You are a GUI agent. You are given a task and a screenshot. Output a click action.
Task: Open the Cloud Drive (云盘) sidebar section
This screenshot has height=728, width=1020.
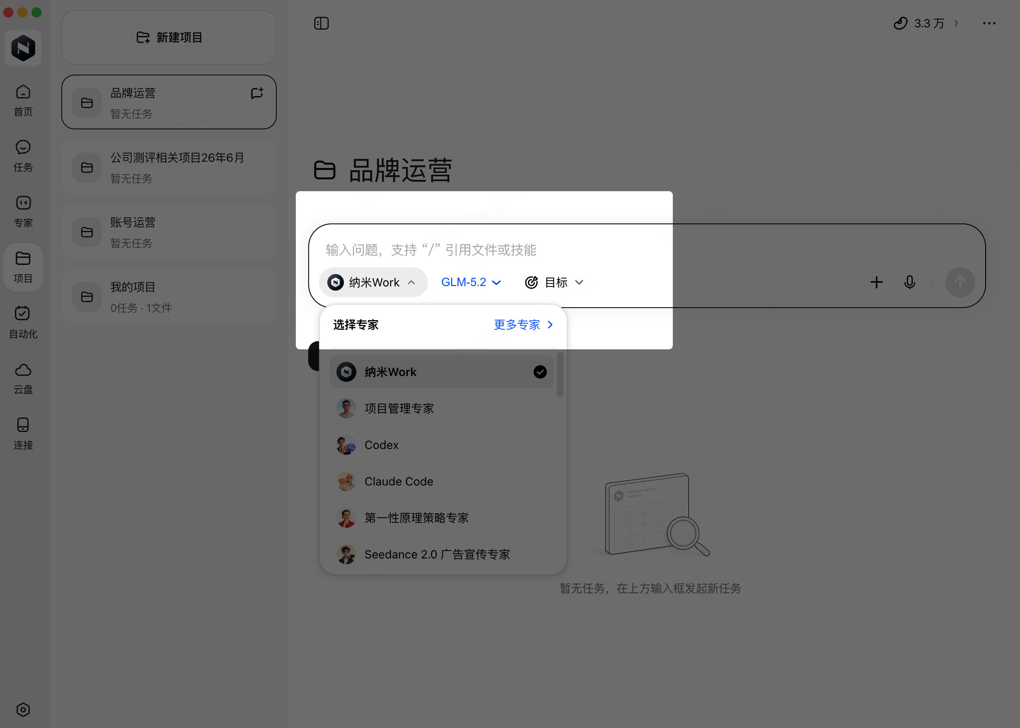23,379
